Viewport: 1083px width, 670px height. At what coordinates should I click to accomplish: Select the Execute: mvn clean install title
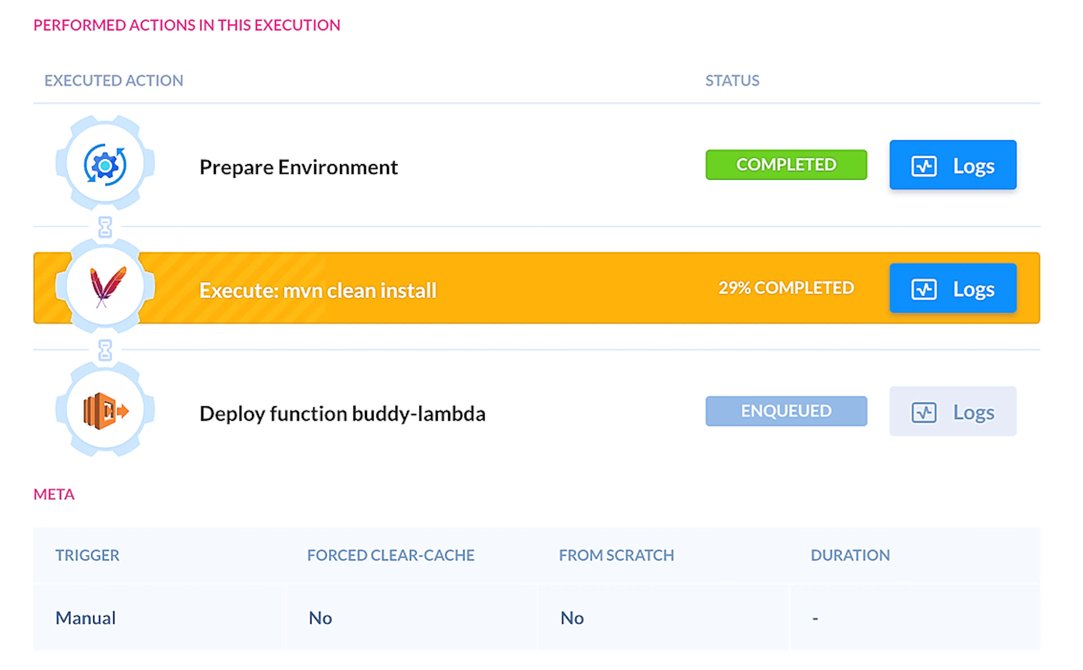coord(318,291)
